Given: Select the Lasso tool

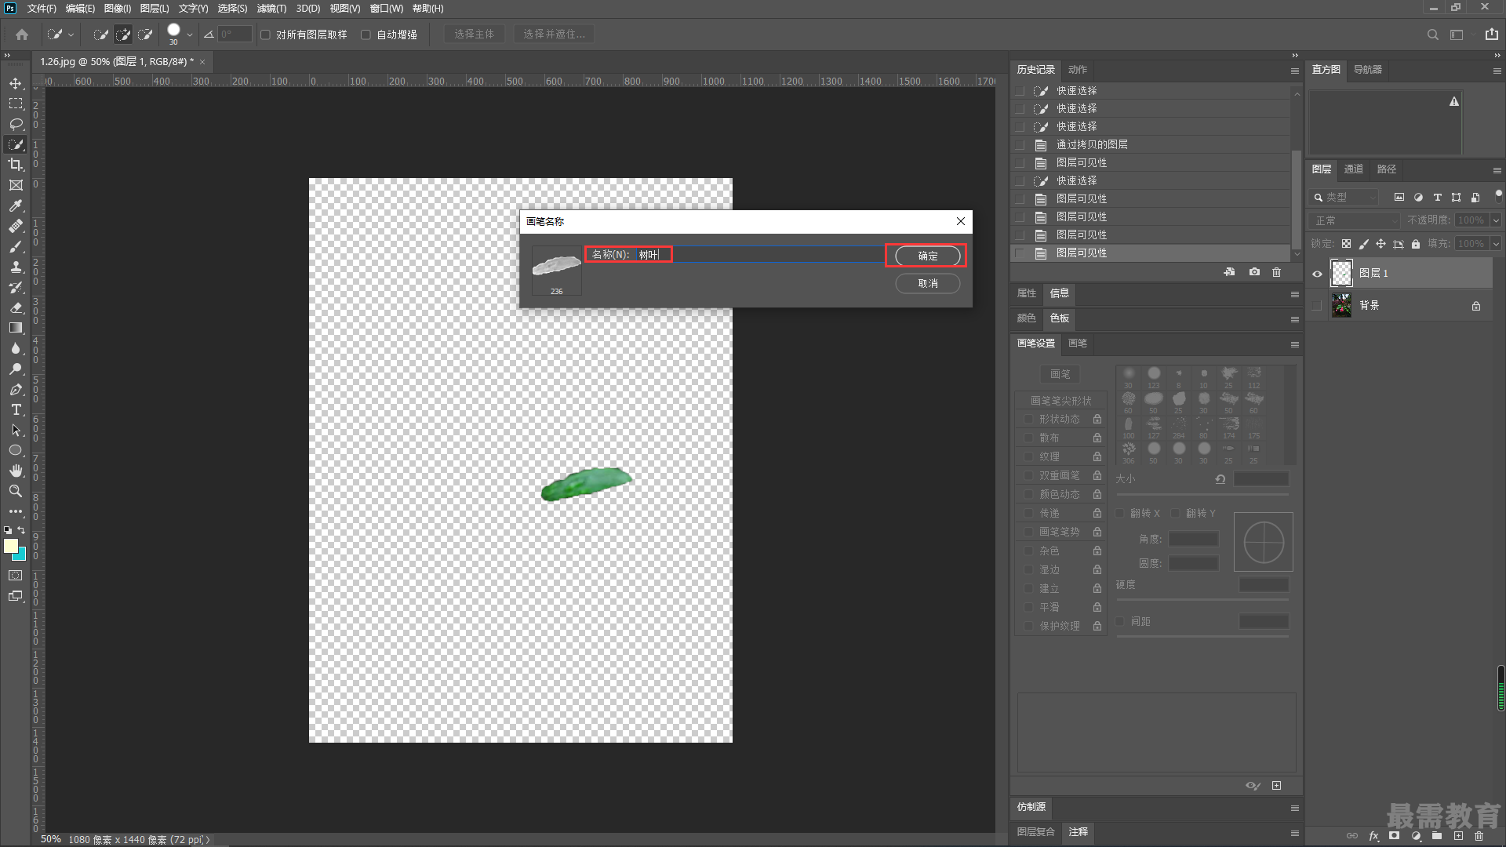Looking at the screenshot, I should [x=16, y=124].
